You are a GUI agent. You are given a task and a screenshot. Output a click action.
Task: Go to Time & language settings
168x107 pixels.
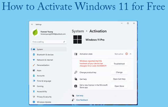(x=44, y=81)
